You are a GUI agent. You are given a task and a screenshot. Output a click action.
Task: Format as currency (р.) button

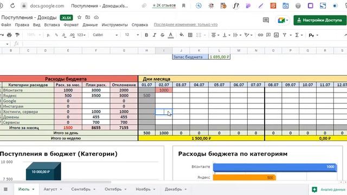tap(48, 35)
